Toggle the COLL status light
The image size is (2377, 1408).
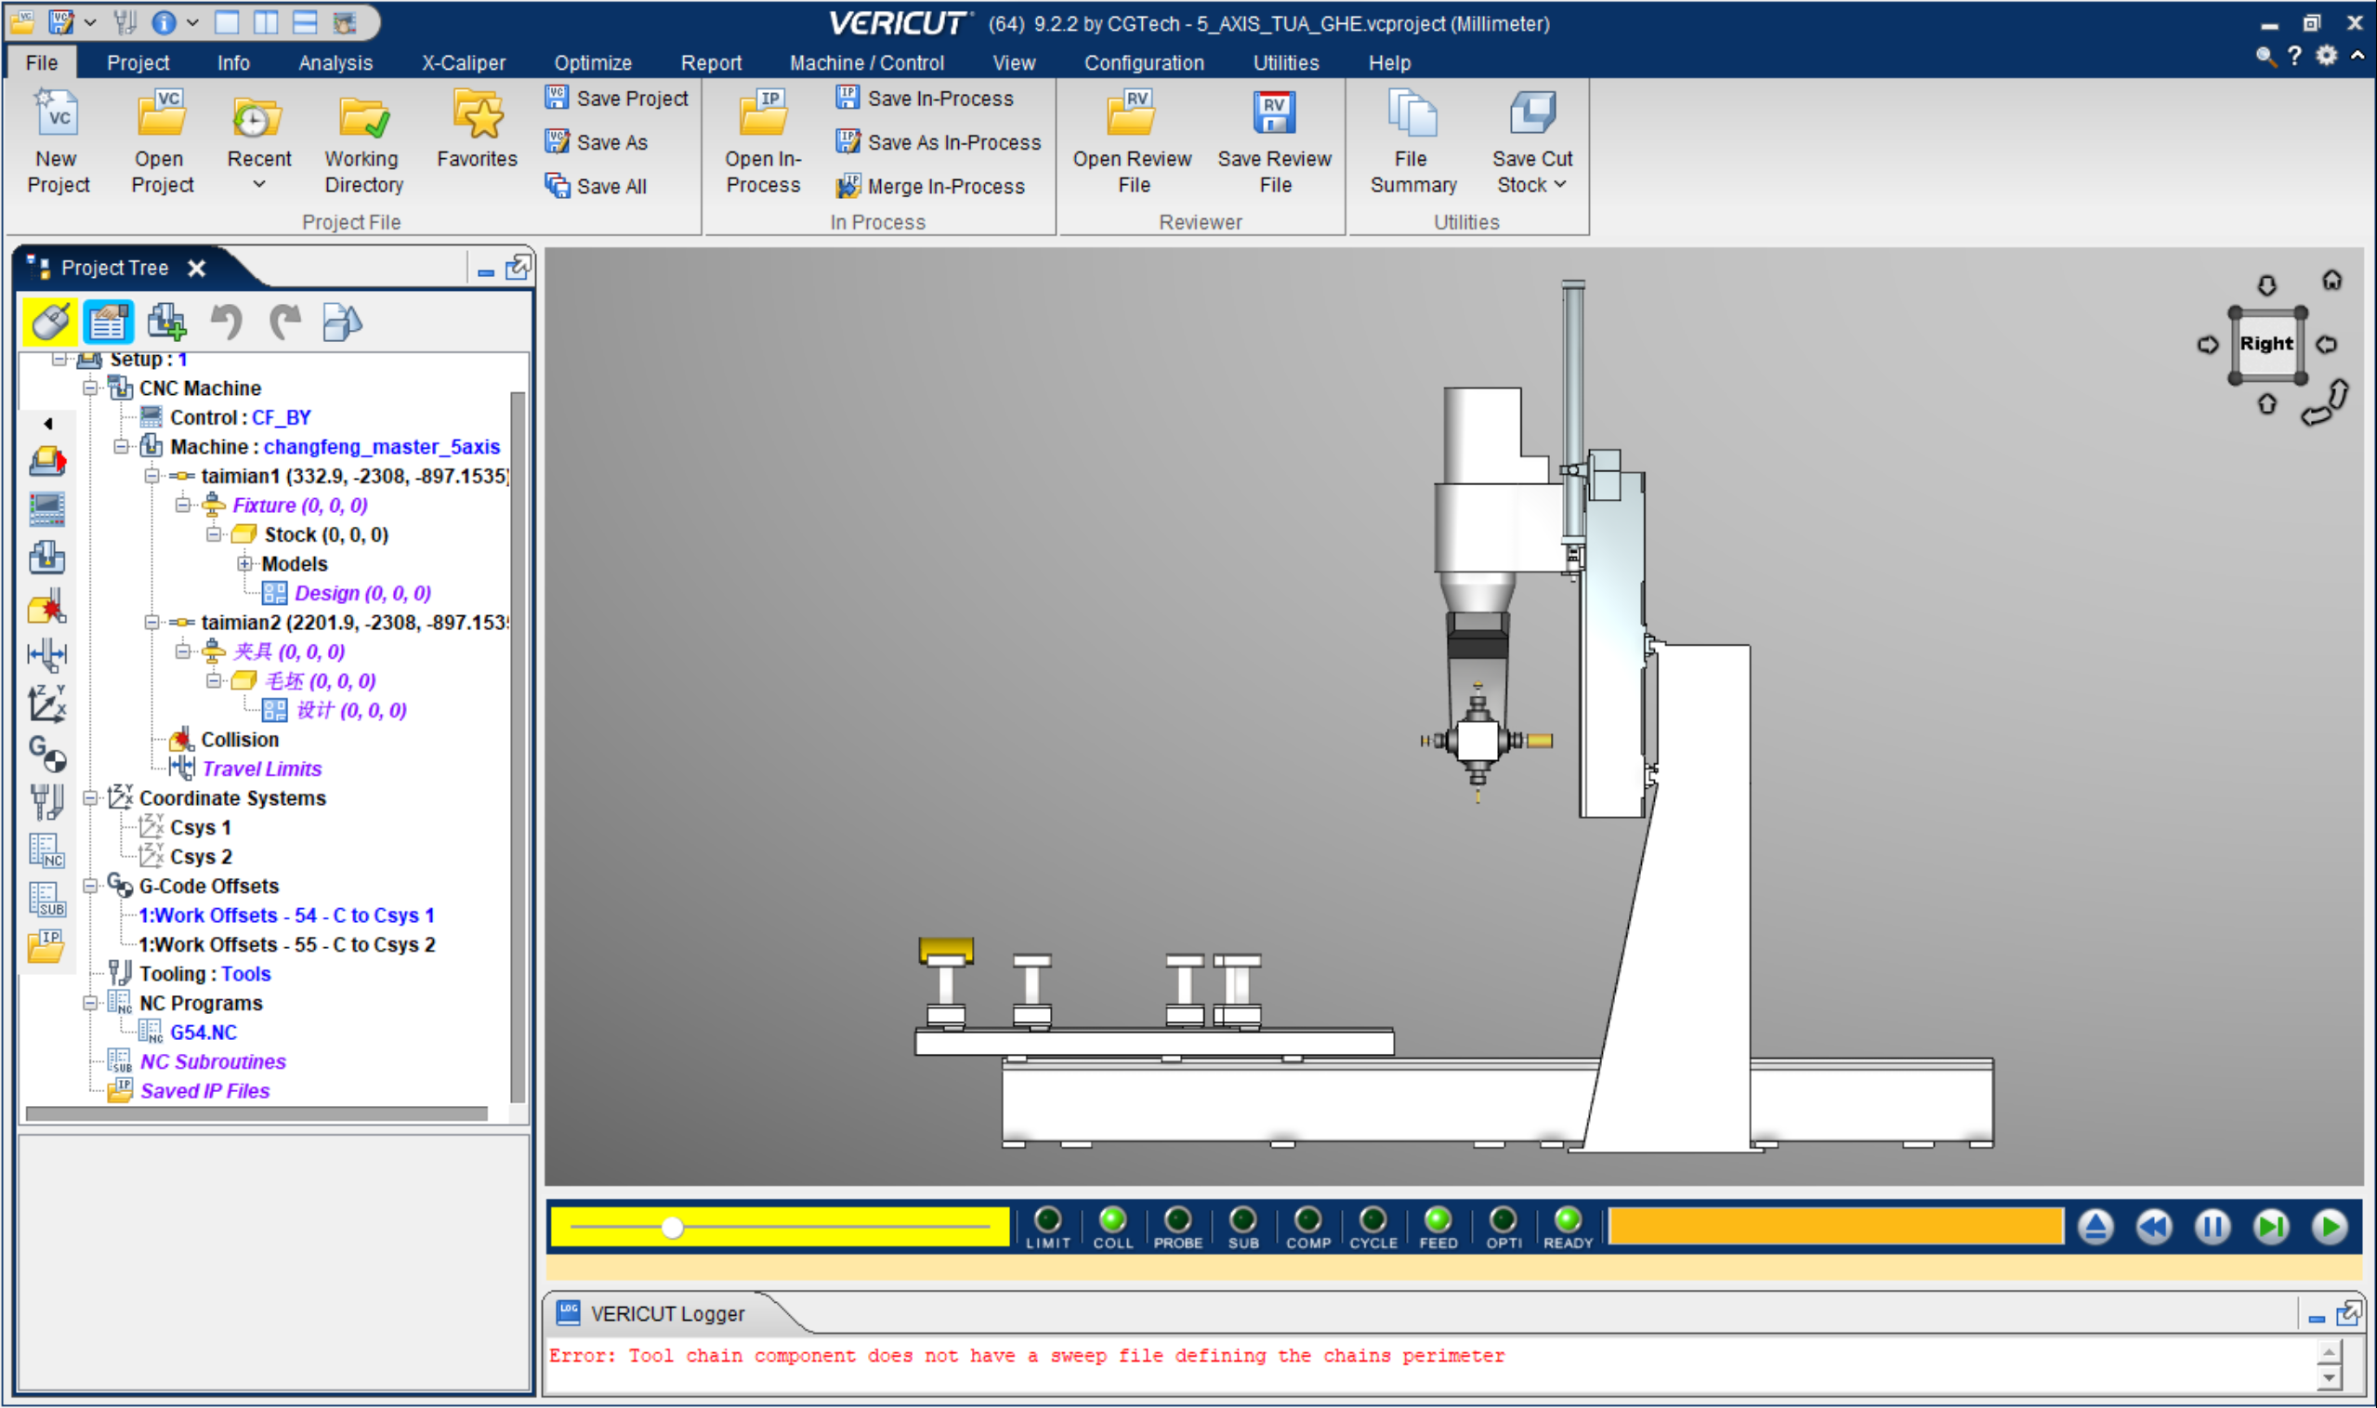click(1112, 1219)
